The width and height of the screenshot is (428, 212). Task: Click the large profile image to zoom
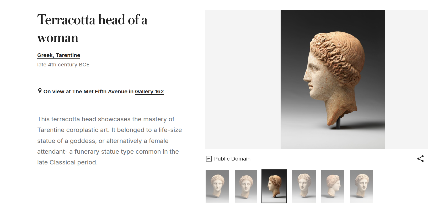333,78
